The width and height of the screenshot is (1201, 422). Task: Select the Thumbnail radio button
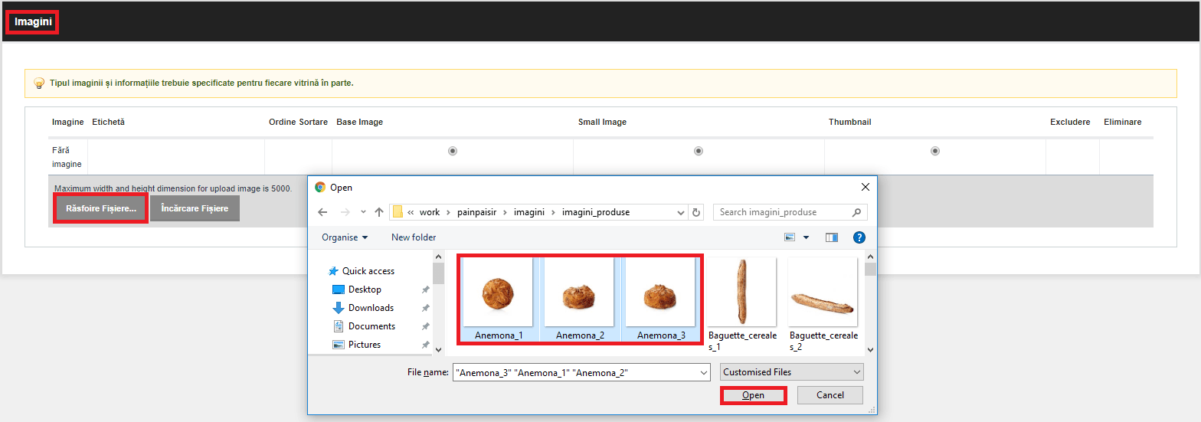pos(935,151)
